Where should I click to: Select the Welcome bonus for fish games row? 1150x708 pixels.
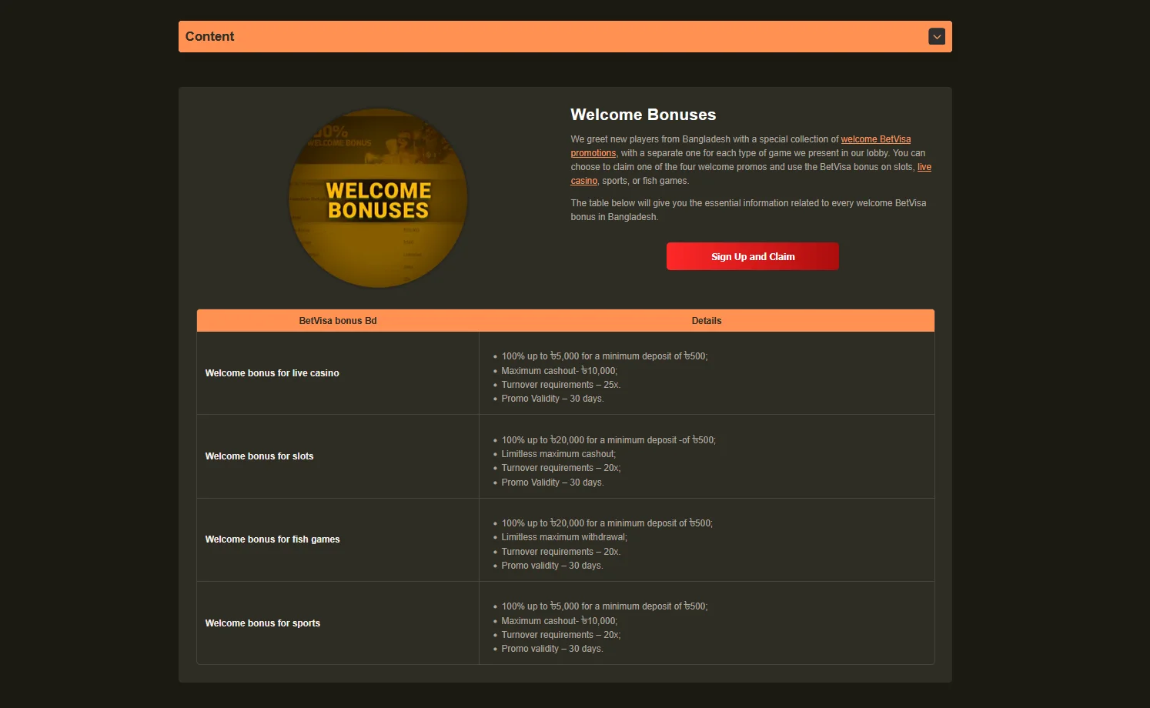click(272, 539)
